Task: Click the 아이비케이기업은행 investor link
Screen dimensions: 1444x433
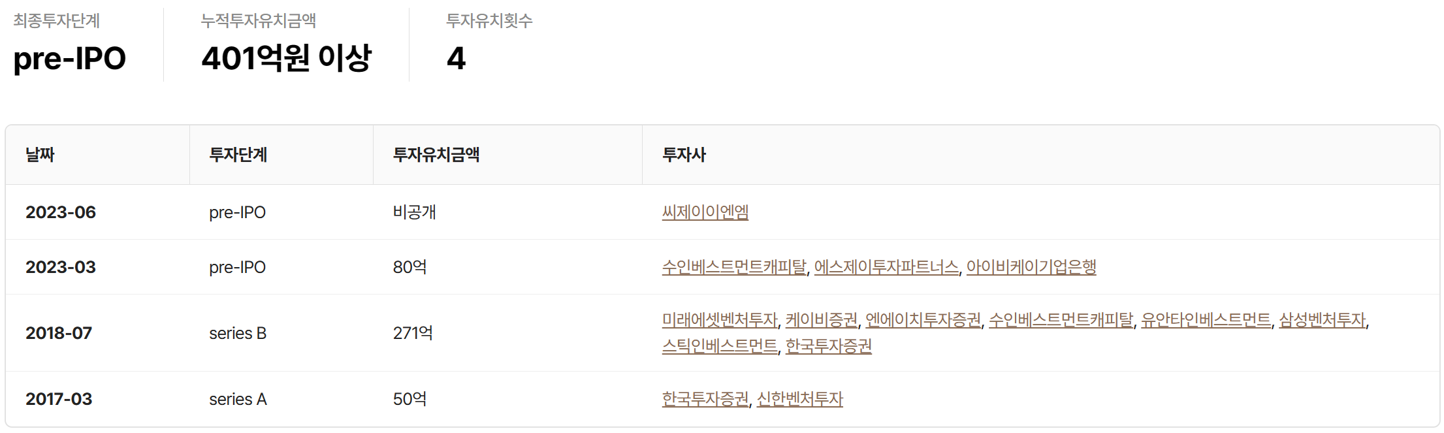Action: pos(1031,267)
